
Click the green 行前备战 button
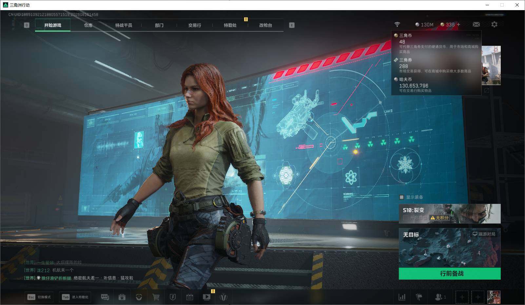pos(450,274)
